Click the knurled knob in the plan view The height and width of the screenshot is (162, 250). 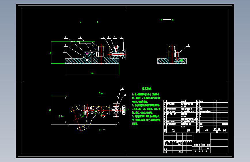click(x=124, y=110)
